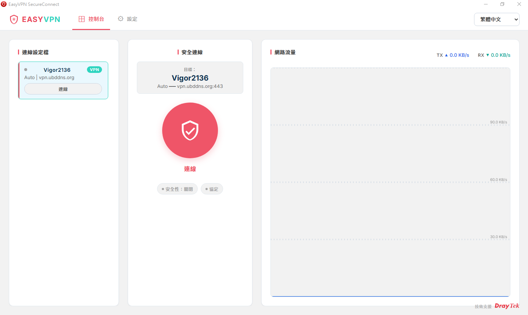Click the vpn.ubddns.org:443 address text
The height and width of the screenshot is (315, 528).
(x=200, y=86)
